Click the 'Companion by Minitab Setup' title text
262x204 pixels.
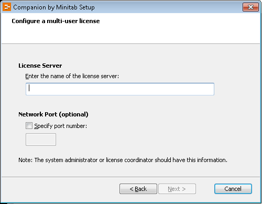[54, 7]
